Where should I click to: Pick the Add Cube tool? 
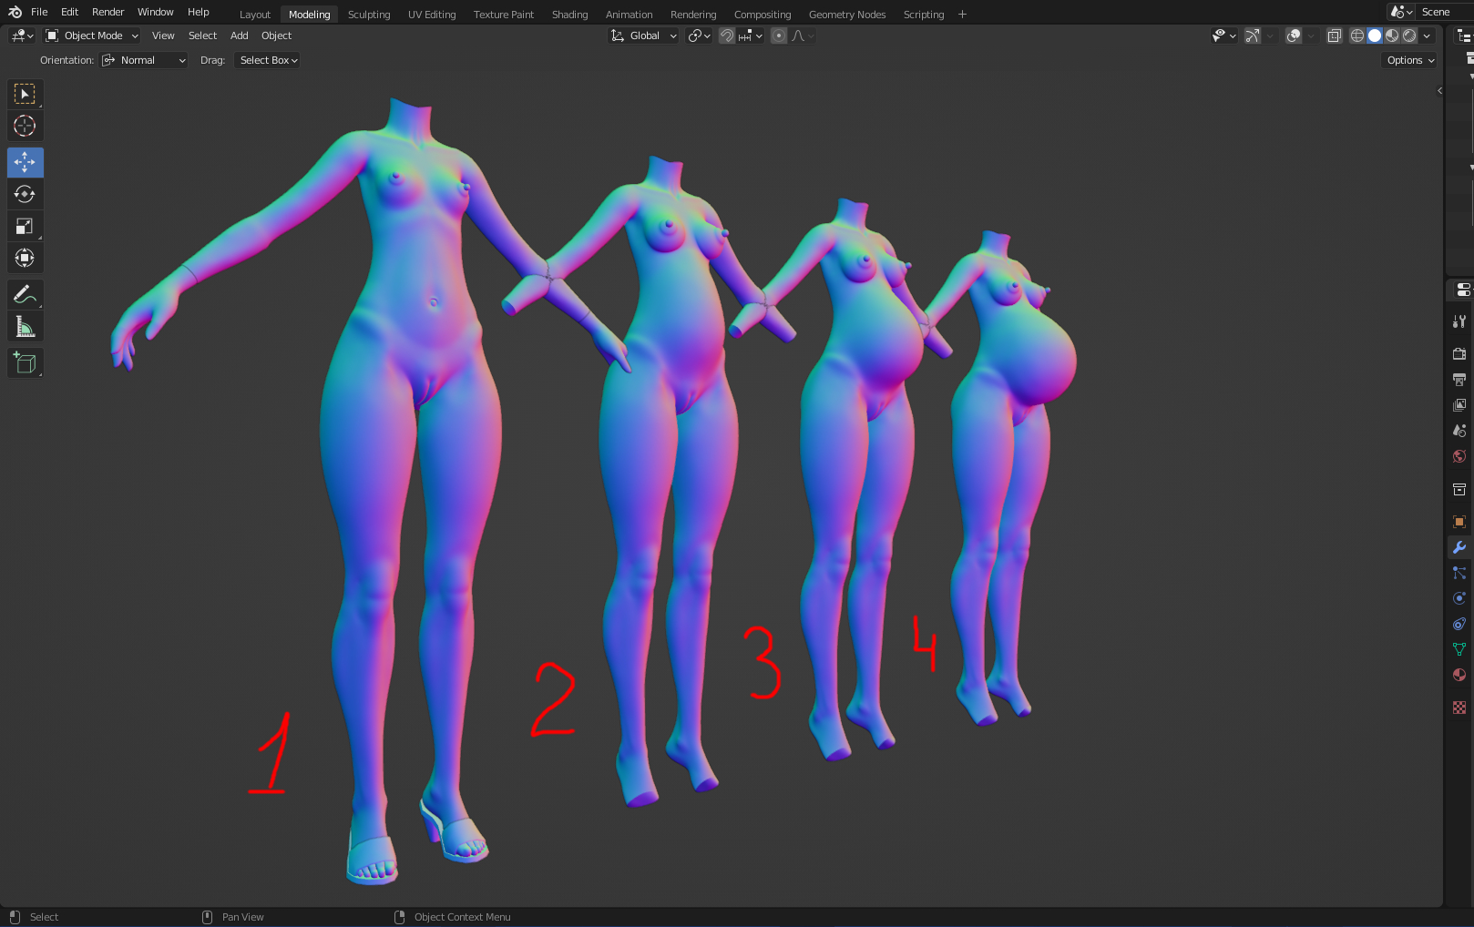(x=25, y=362)
